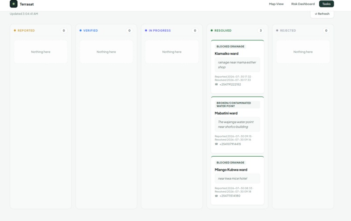351x221 pixels.
Task: Click phone number +254711514180
Action: tap(230, 196)
